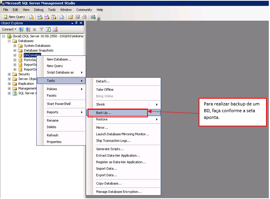The width and height of the screenshot is (270, 199).
Task: Open the Policies submenu
Action: tap(61, 89)
